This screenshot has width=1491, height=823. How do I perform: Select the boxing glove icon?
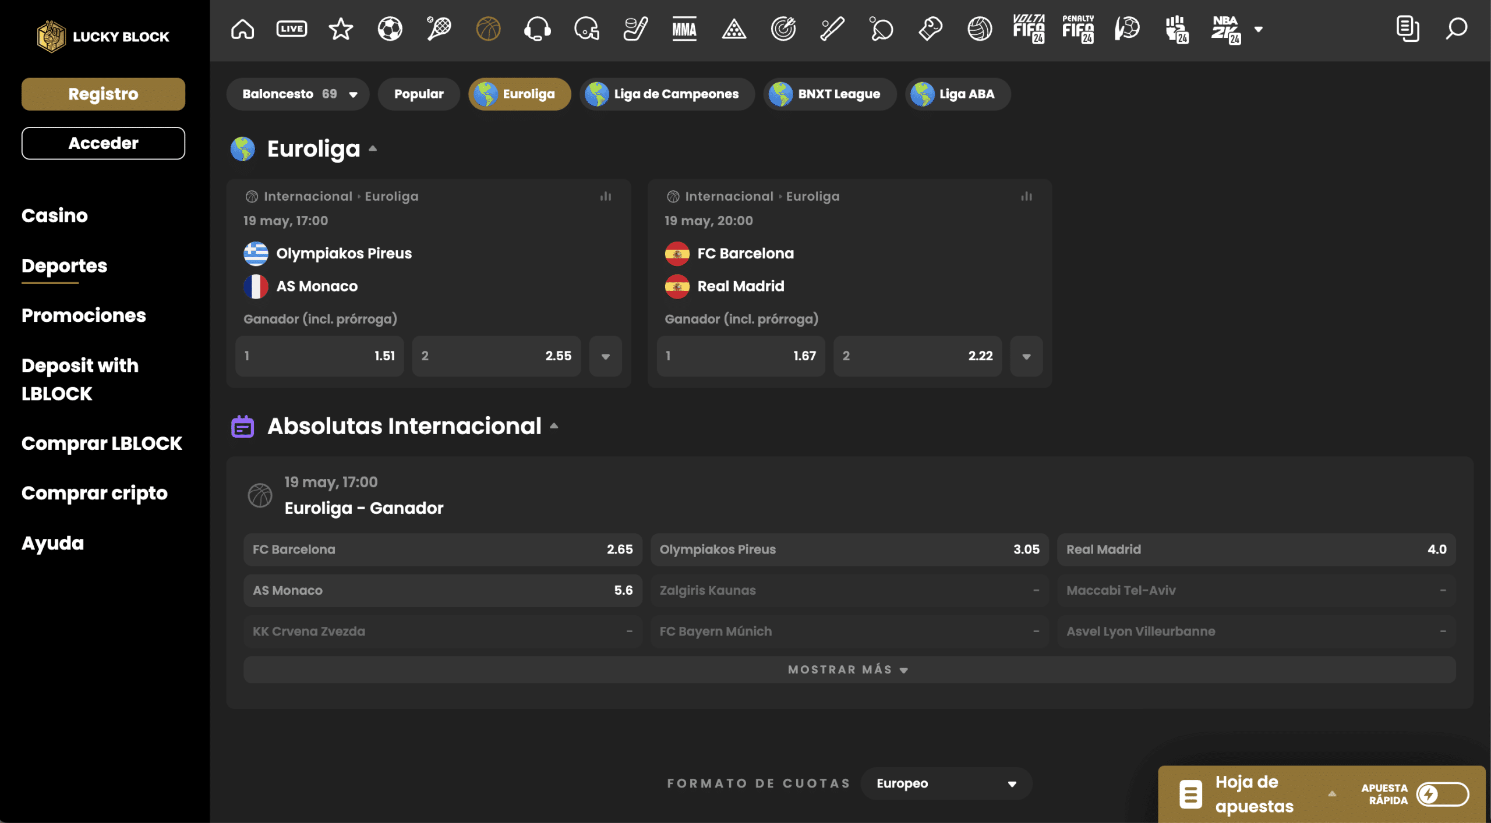pyautogui.click(x=931, y=29)
